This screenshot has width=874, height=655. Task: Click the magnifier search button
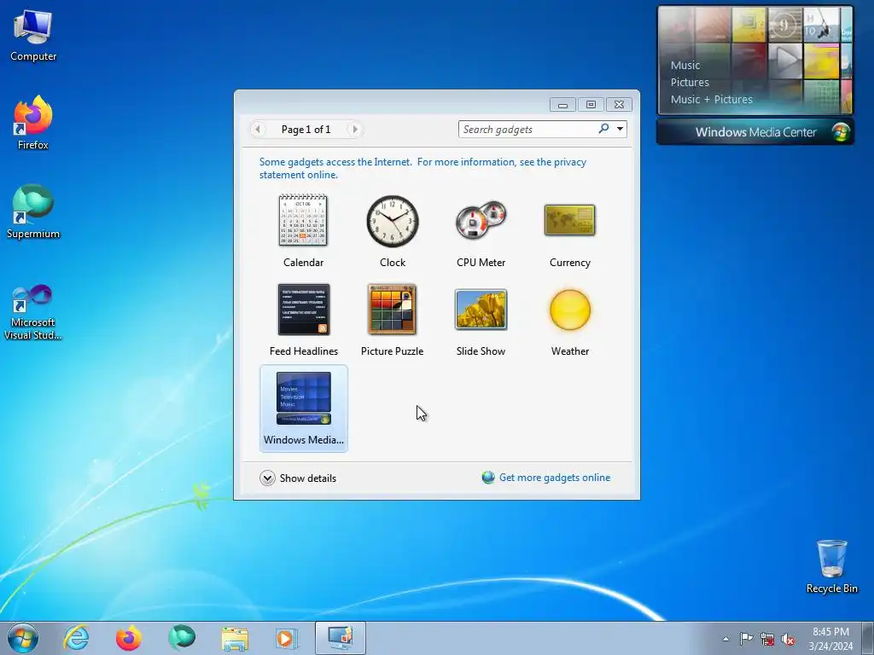click(x=603, y=129)
